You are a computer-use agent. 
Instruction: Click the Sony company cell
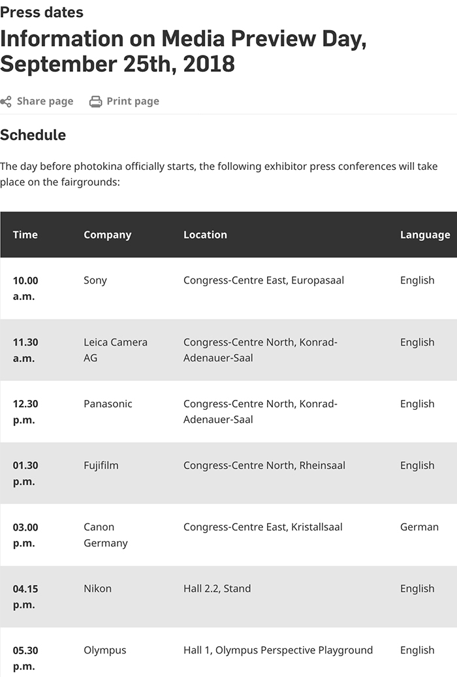[95, 280]
